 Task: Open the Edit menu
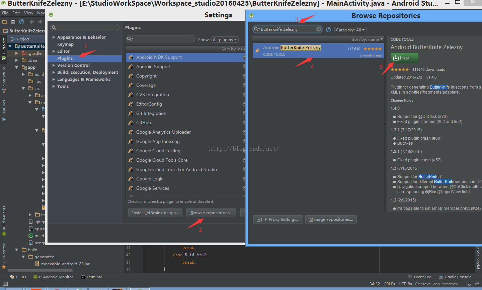click(x=16, y=13)
